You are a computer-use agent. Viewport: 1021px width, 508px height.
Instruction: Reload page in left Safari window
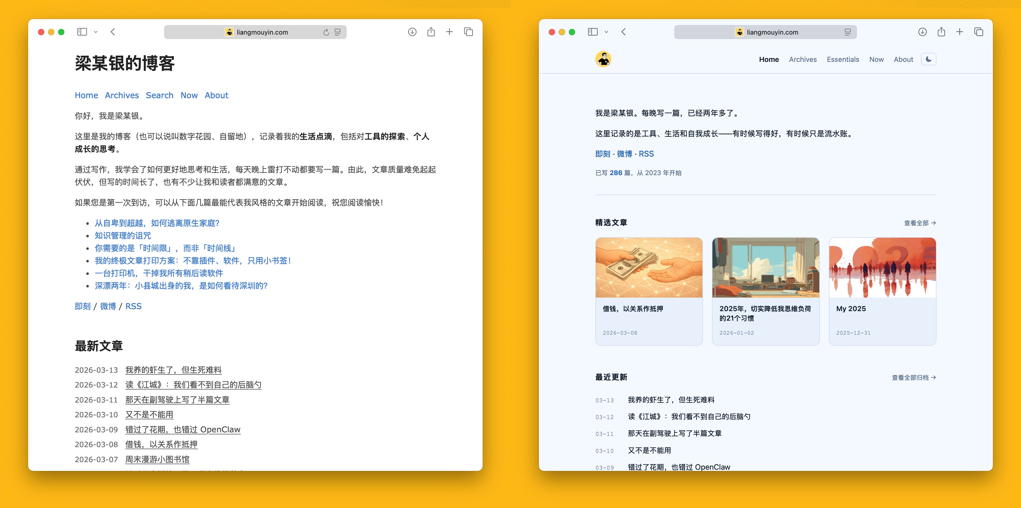tap(326, 33)
